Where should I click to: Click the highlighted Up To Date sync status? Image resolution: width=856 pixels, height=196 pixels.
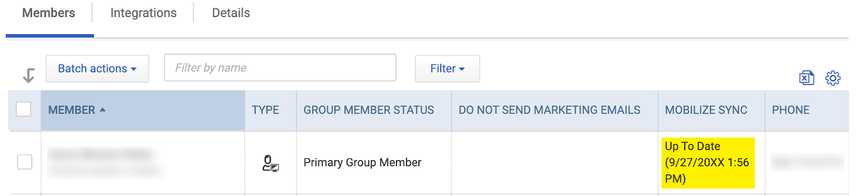708,162
